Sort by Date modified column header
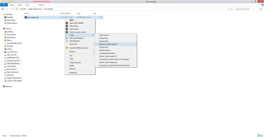 pos(65,13)
